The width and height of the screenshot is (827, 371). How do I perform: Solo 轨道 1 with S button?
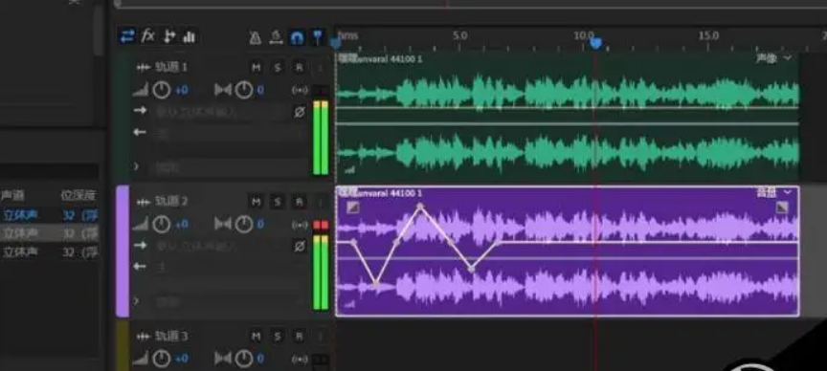click(278, 67)
